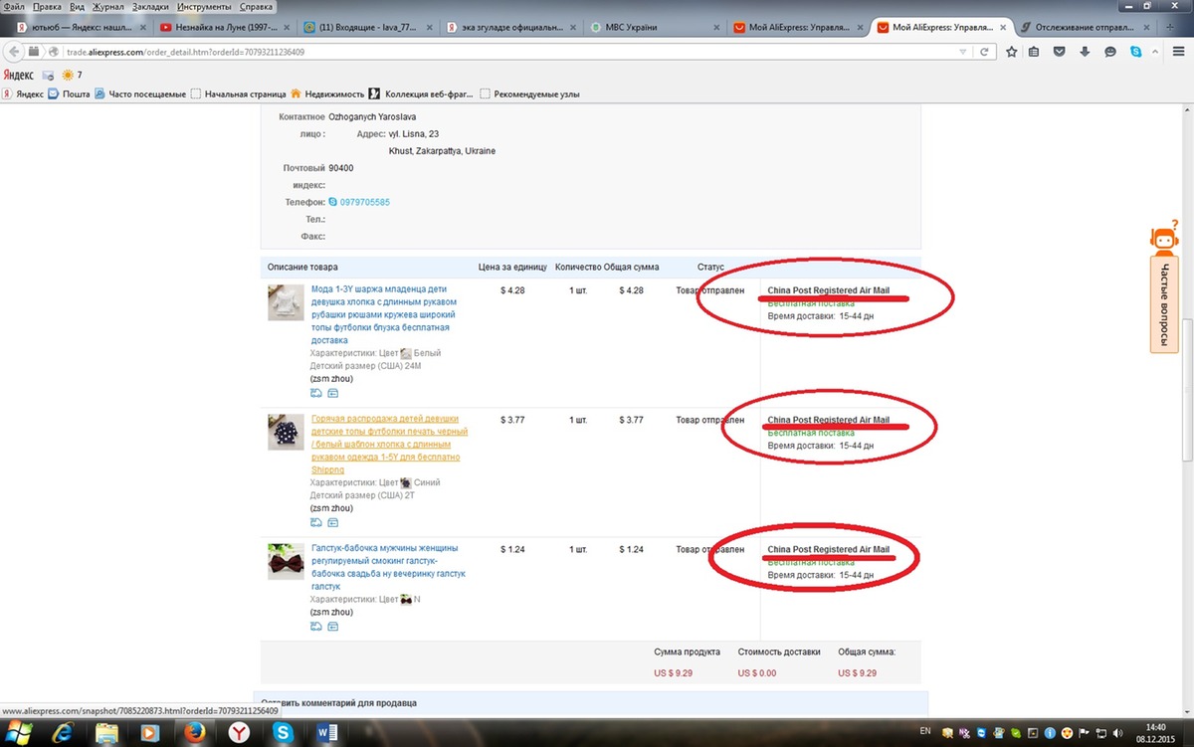Screen dimensions: 1194x747
Task: Bookmark this page with the star icon
Action: (1011, 52)
